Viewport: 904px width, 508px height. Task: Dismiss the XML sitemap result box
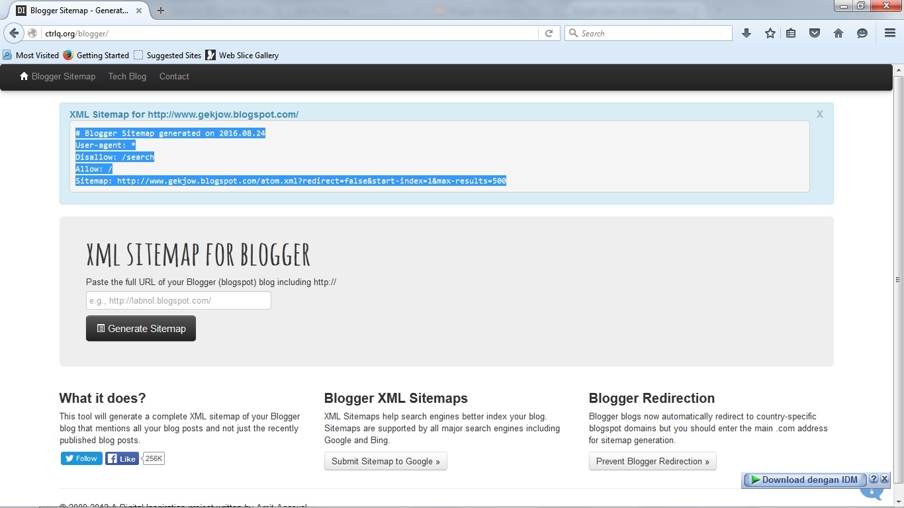click(819, 114)
